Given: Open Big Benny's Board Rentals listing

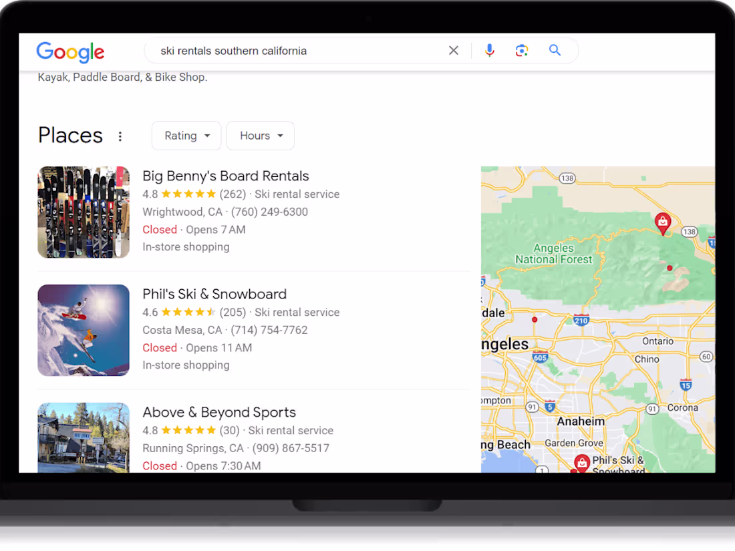Looking at the screenshot, I should pyautogui.click(x=225, y=176).
